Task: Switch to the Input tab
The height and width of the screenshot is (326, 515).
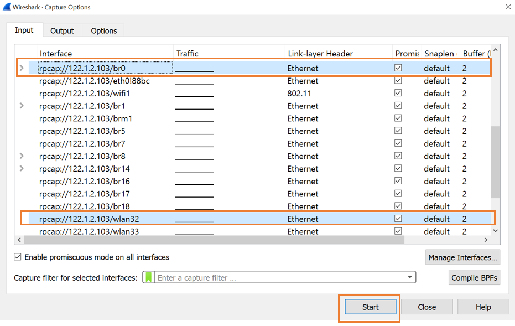Action: (x=24, y=30)
